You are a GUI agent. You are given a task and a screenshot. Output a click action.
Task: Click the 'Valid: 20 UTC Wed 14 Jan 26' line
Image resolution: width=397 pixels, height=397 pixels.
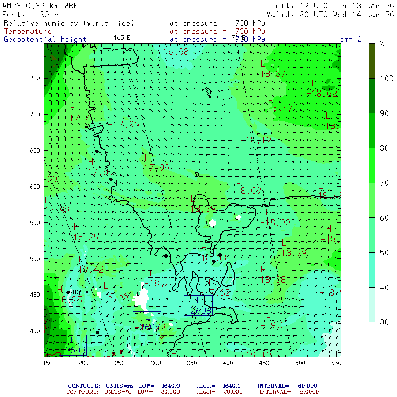(x=330, y=15)
